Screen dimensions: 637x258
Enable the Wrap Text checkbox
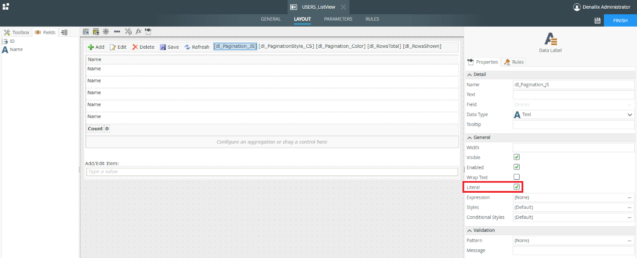tap(516, 177)
